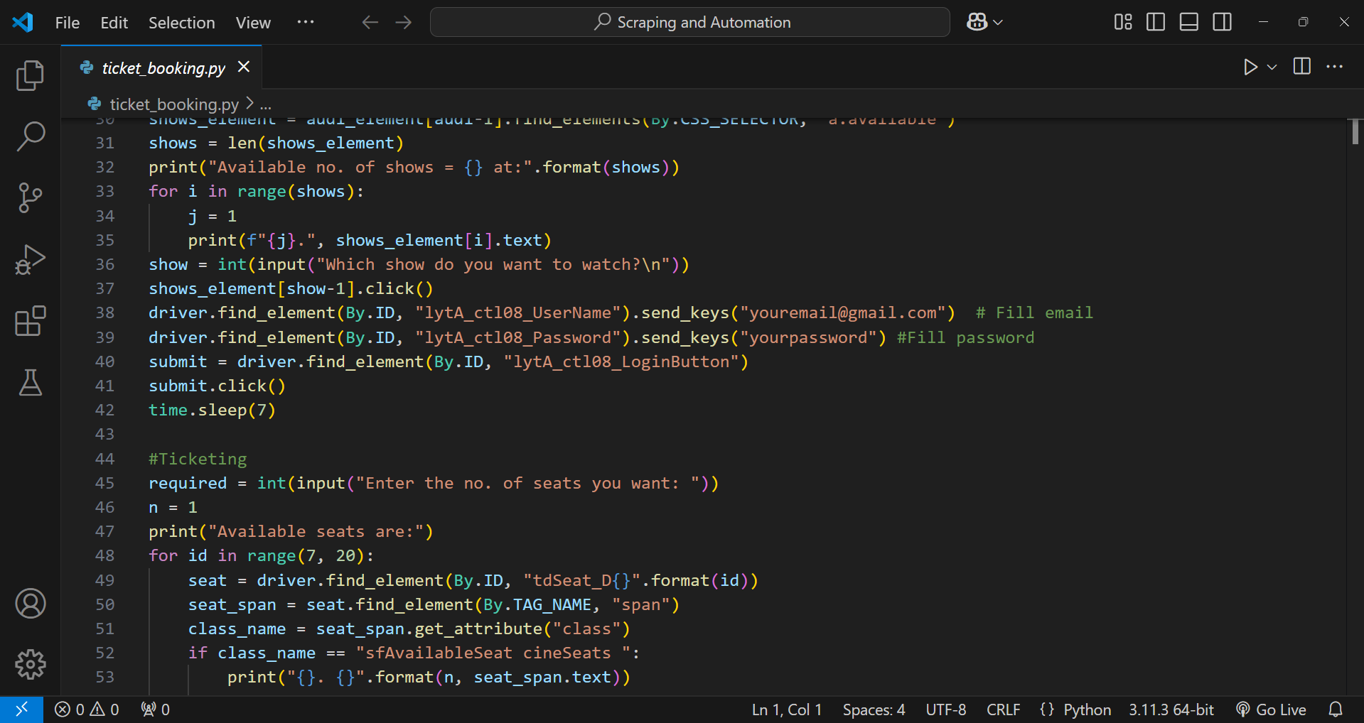Viewport: 1364px width, 723px height.
Task: Open the Manage gear icon
Action: pyautogui.click(x=30, y=664)
